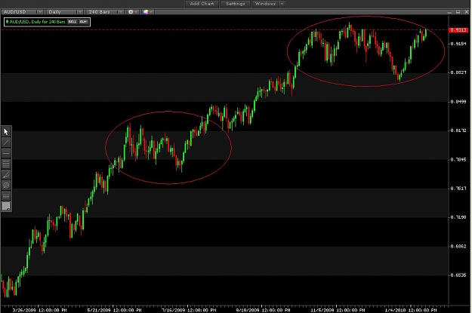Click the 0.7190 price axis label

[458, 217]
